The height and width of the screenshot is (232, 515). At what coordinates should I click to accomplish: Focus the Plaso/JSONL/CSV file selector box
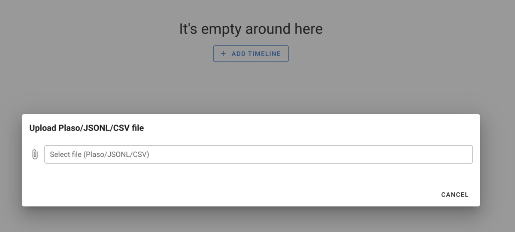click(x=258, y=155)
